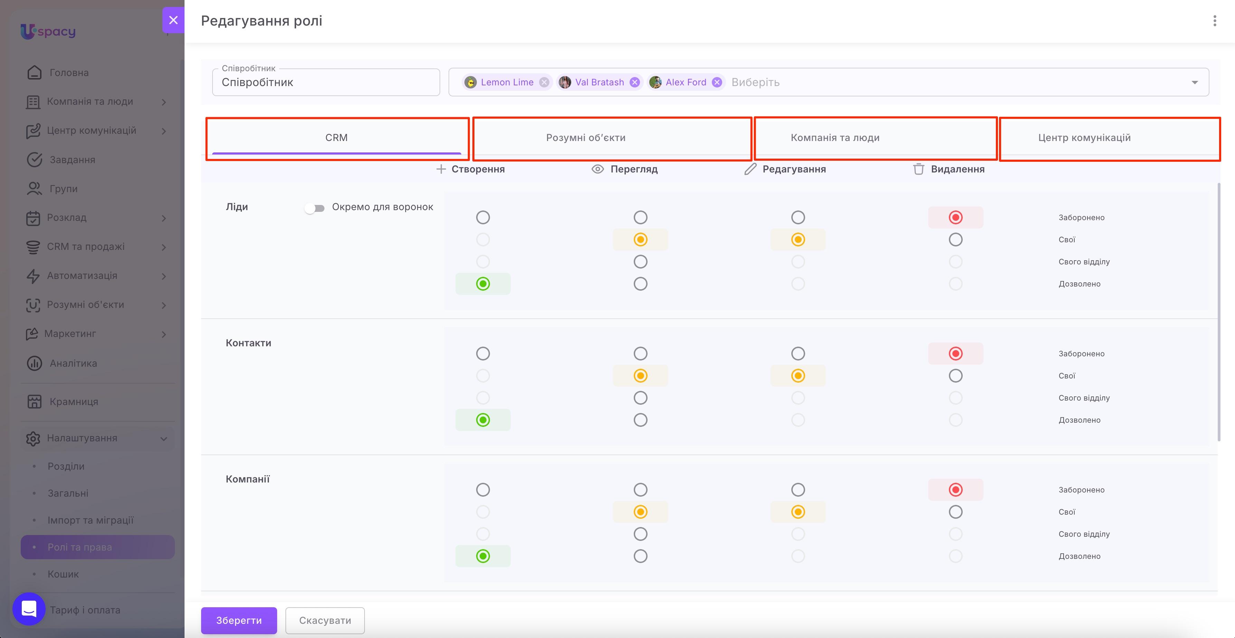1235x638 pixels.
Task: Collapse the Налаштування sidebar section
Action: click(x=163, y=439)
